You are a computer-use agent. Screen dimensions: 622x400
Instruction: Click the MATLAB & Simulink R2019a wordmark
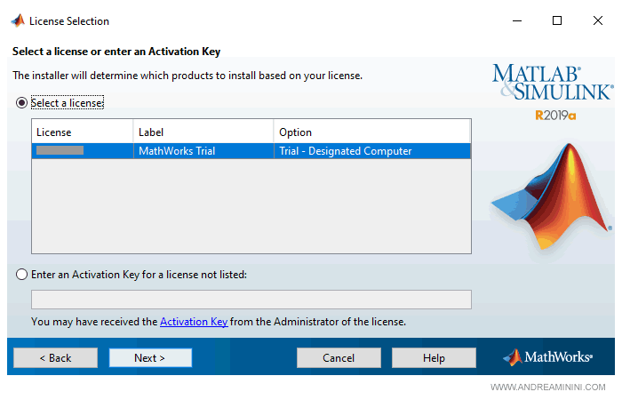[553, 92]
